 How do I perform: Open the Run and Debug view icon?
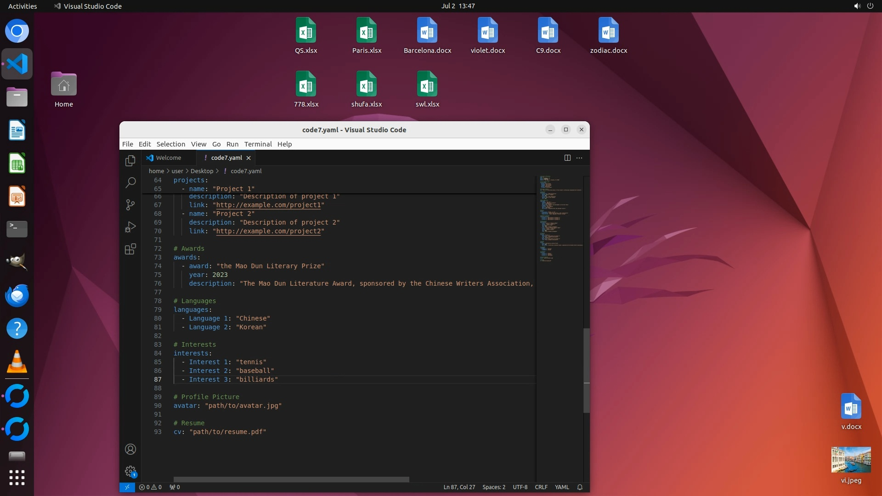pos(130,227)
